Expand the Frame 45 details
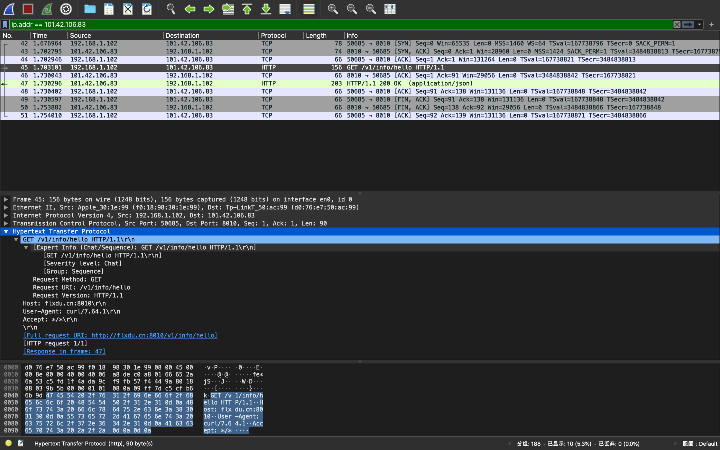The width and height of the screenshot is (720, 450). point(6,199)
